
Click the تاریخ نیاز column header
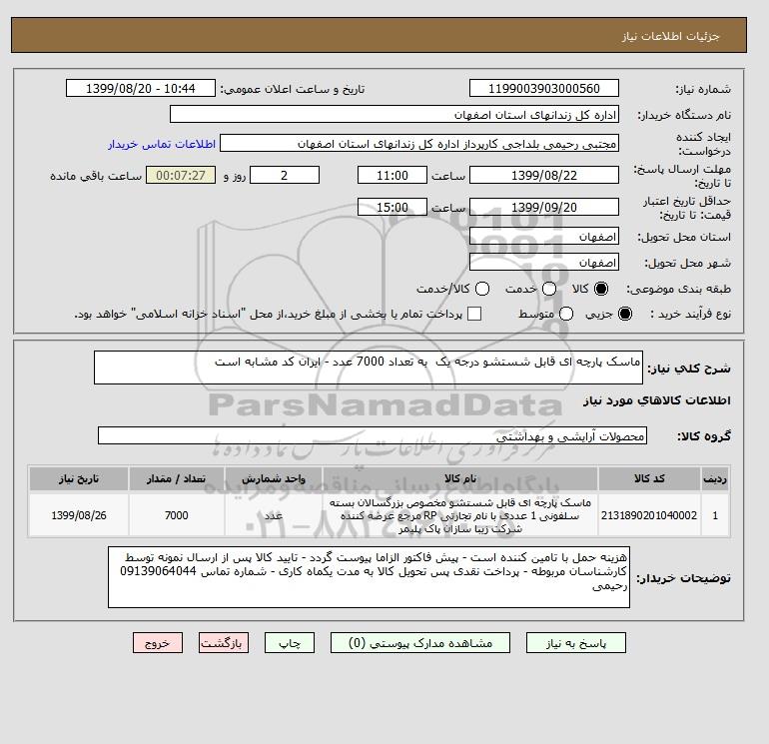[x=79, y=478]
